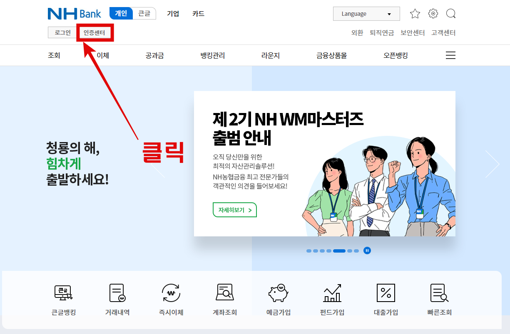Click the 큰글뱅킹 shortcut icon
The height and width of the screenshot is (334, 510).
point(63,293)
